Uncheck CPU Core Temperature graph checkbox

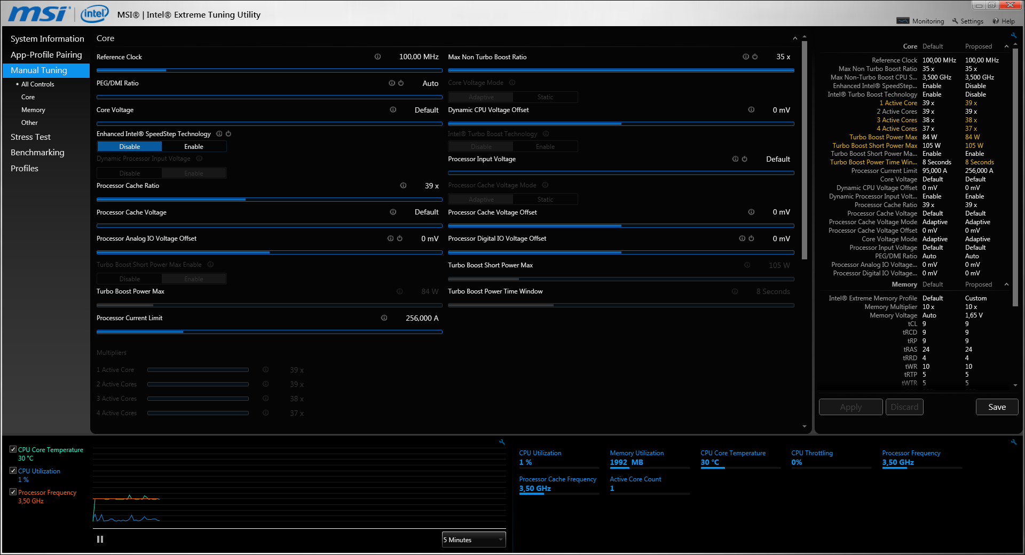[13, 449]
